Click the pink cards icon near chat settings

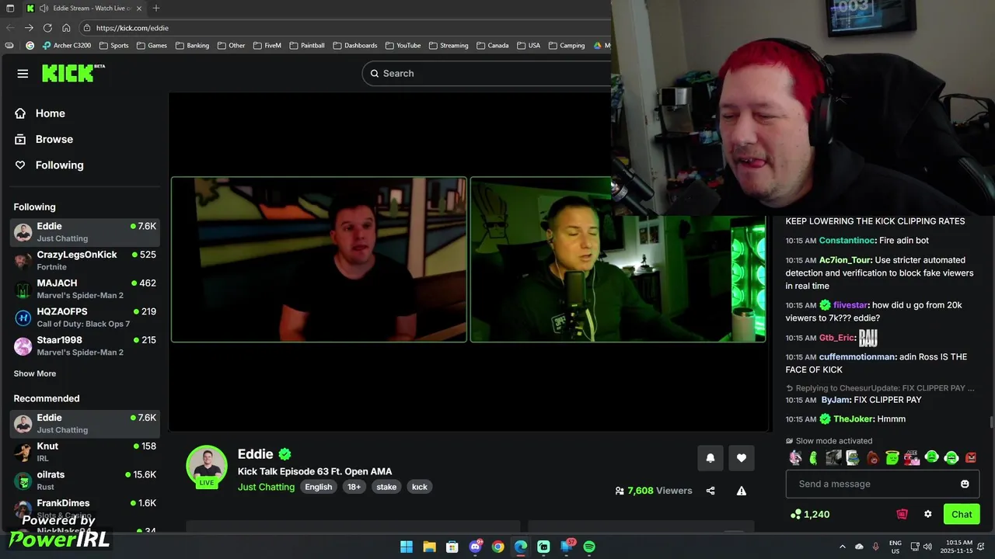coord(902,514)
